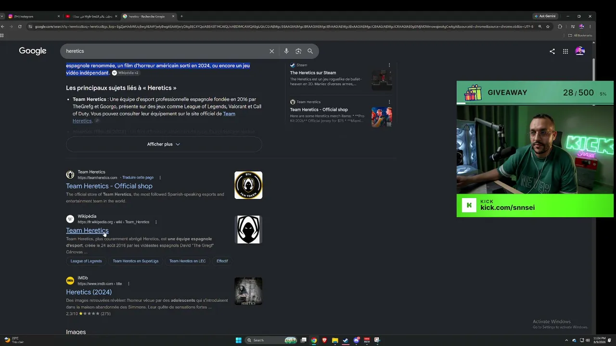Expand the overview with Afficher plus
Image resolution: width=616 pixels, height=346 pixels.
coord(164,144)
